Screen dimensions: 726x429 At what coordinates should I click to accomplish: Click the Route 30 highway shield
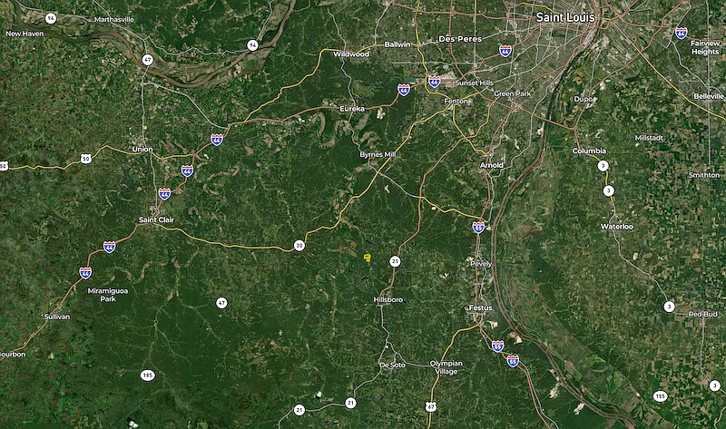tap(299, 246)
